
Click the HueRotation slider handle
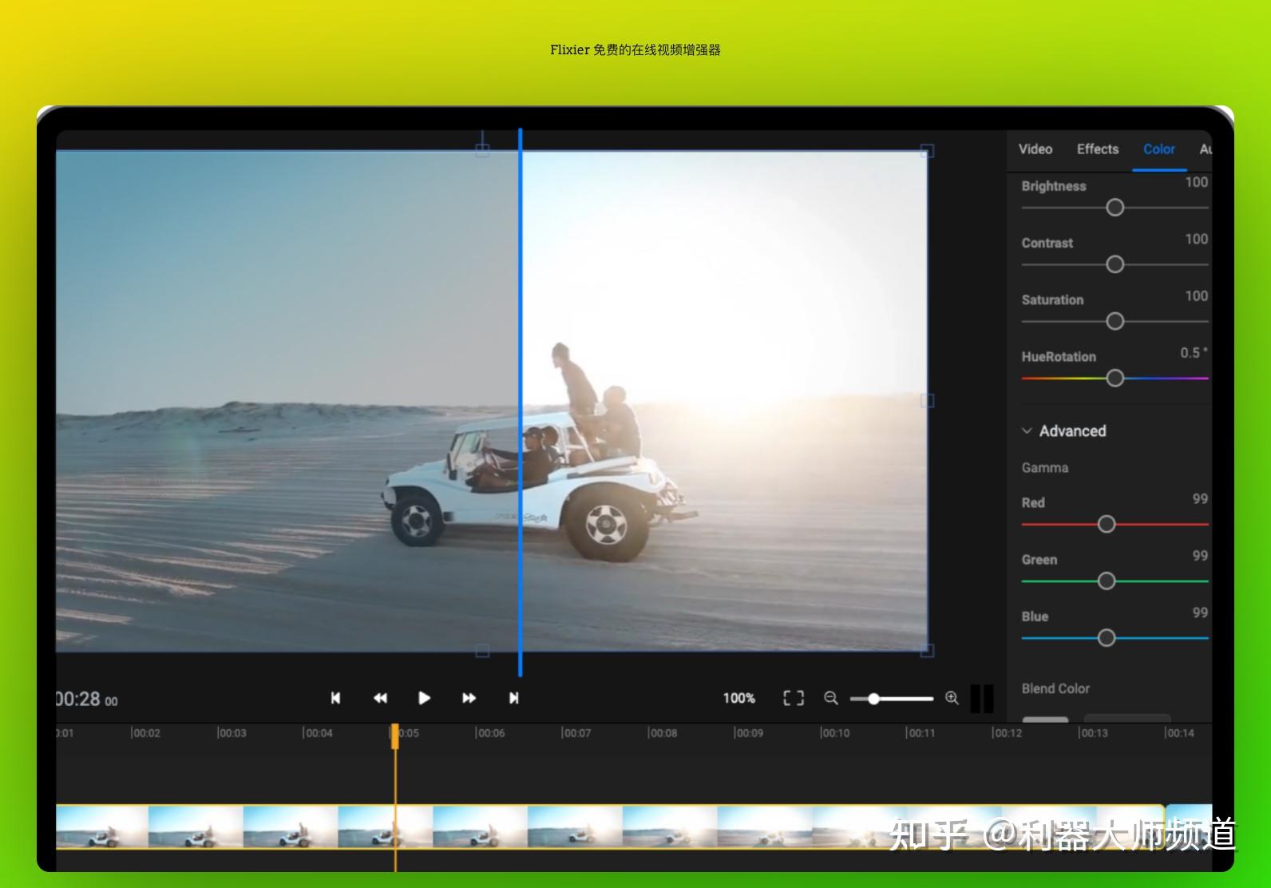1115,378
